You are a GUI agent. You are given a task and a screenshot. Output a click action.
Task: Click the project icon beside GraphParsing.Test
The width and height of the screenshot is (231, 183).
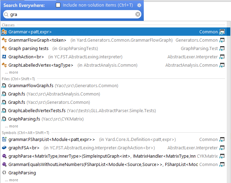(x=222, y=49)
